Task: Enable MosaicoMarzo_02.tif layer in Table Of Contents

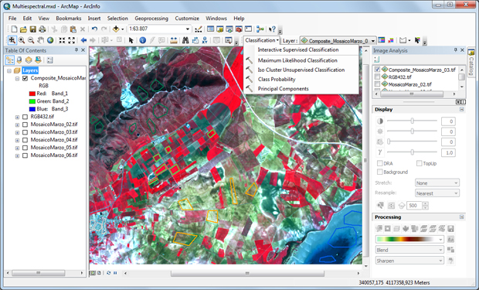Action: tap(25, 125)
